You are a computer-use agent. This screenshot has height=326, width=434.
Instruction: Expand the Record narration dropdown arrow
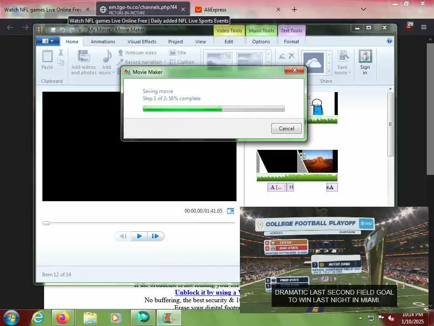(x=165, y=62)
